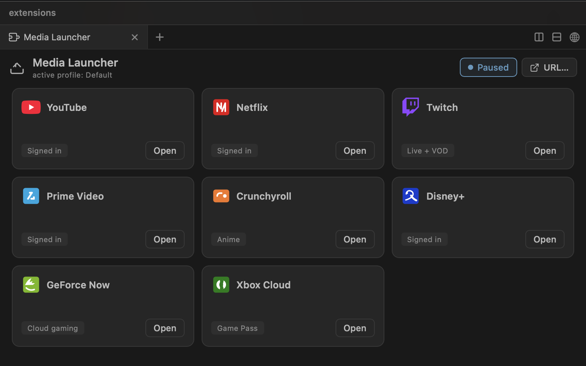This screenshot has height=366, width=586.
Task: Launch Disney+ with its Open button
Action: [x=545, y=239]
